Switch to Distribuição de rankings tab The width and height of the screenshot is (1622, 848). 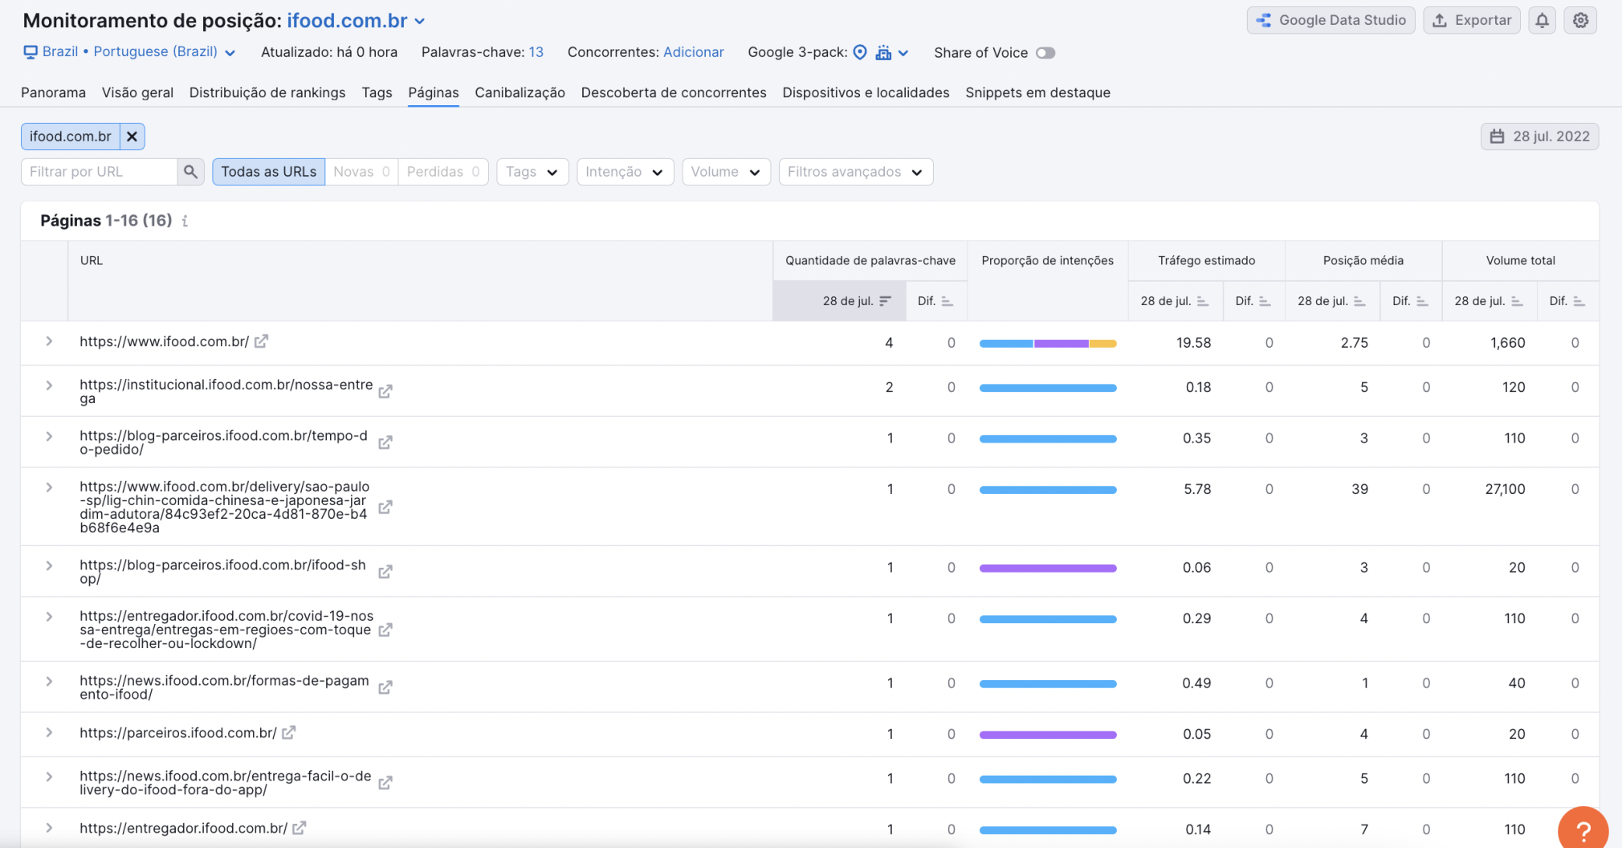pyautogui.click(x=267, y=92)
